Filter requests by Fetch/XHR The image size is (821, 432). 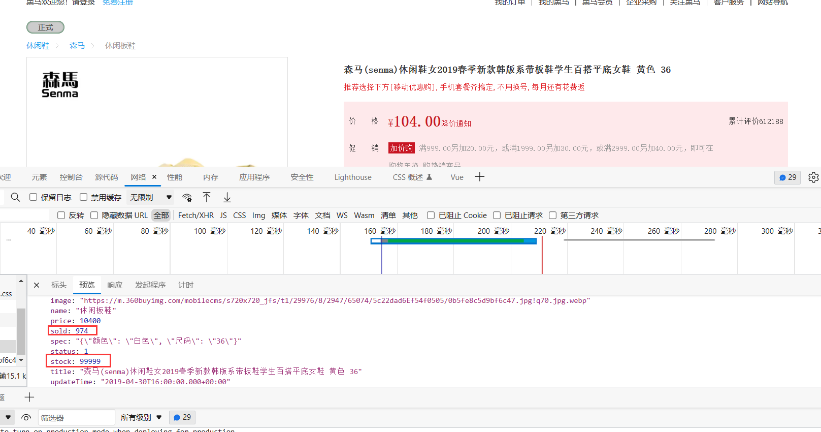pyautogui.click(x=196, y=215)
